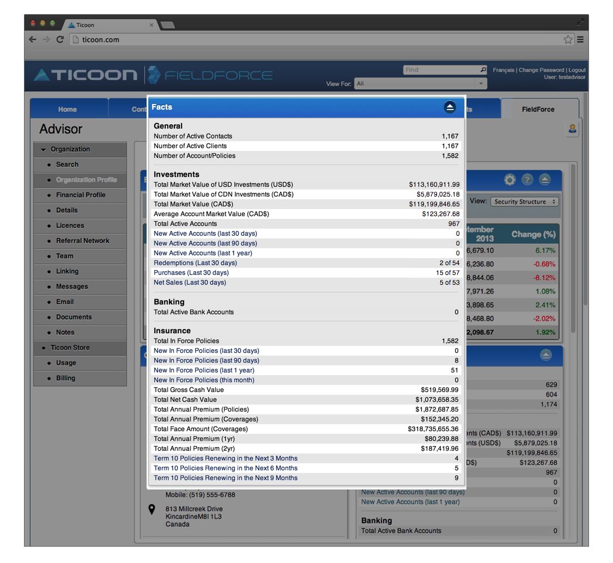
Task: Collapse the lower right background panel
Action: 546,355
